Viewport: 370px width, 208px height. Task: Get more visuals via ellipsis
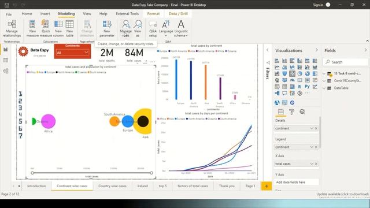pyautogui.click(x=307, y=93)
